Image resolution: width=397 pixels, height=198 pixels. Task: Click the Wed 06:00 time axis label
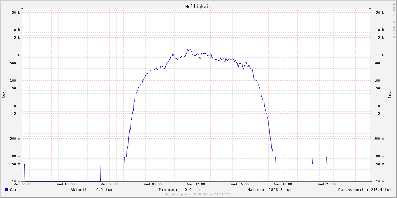point(110,184)
